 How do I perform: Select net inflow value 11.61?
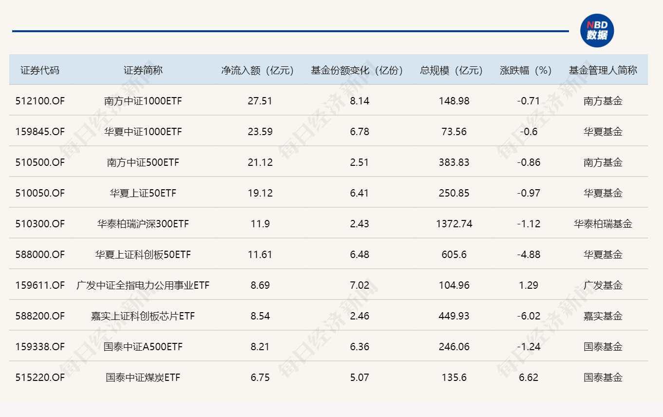point(260,255)
